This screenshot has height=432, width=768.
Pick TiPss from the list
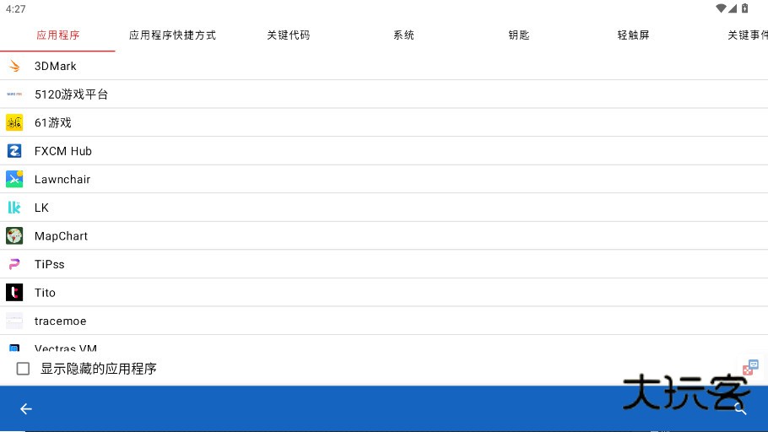[x=384, y=264]
